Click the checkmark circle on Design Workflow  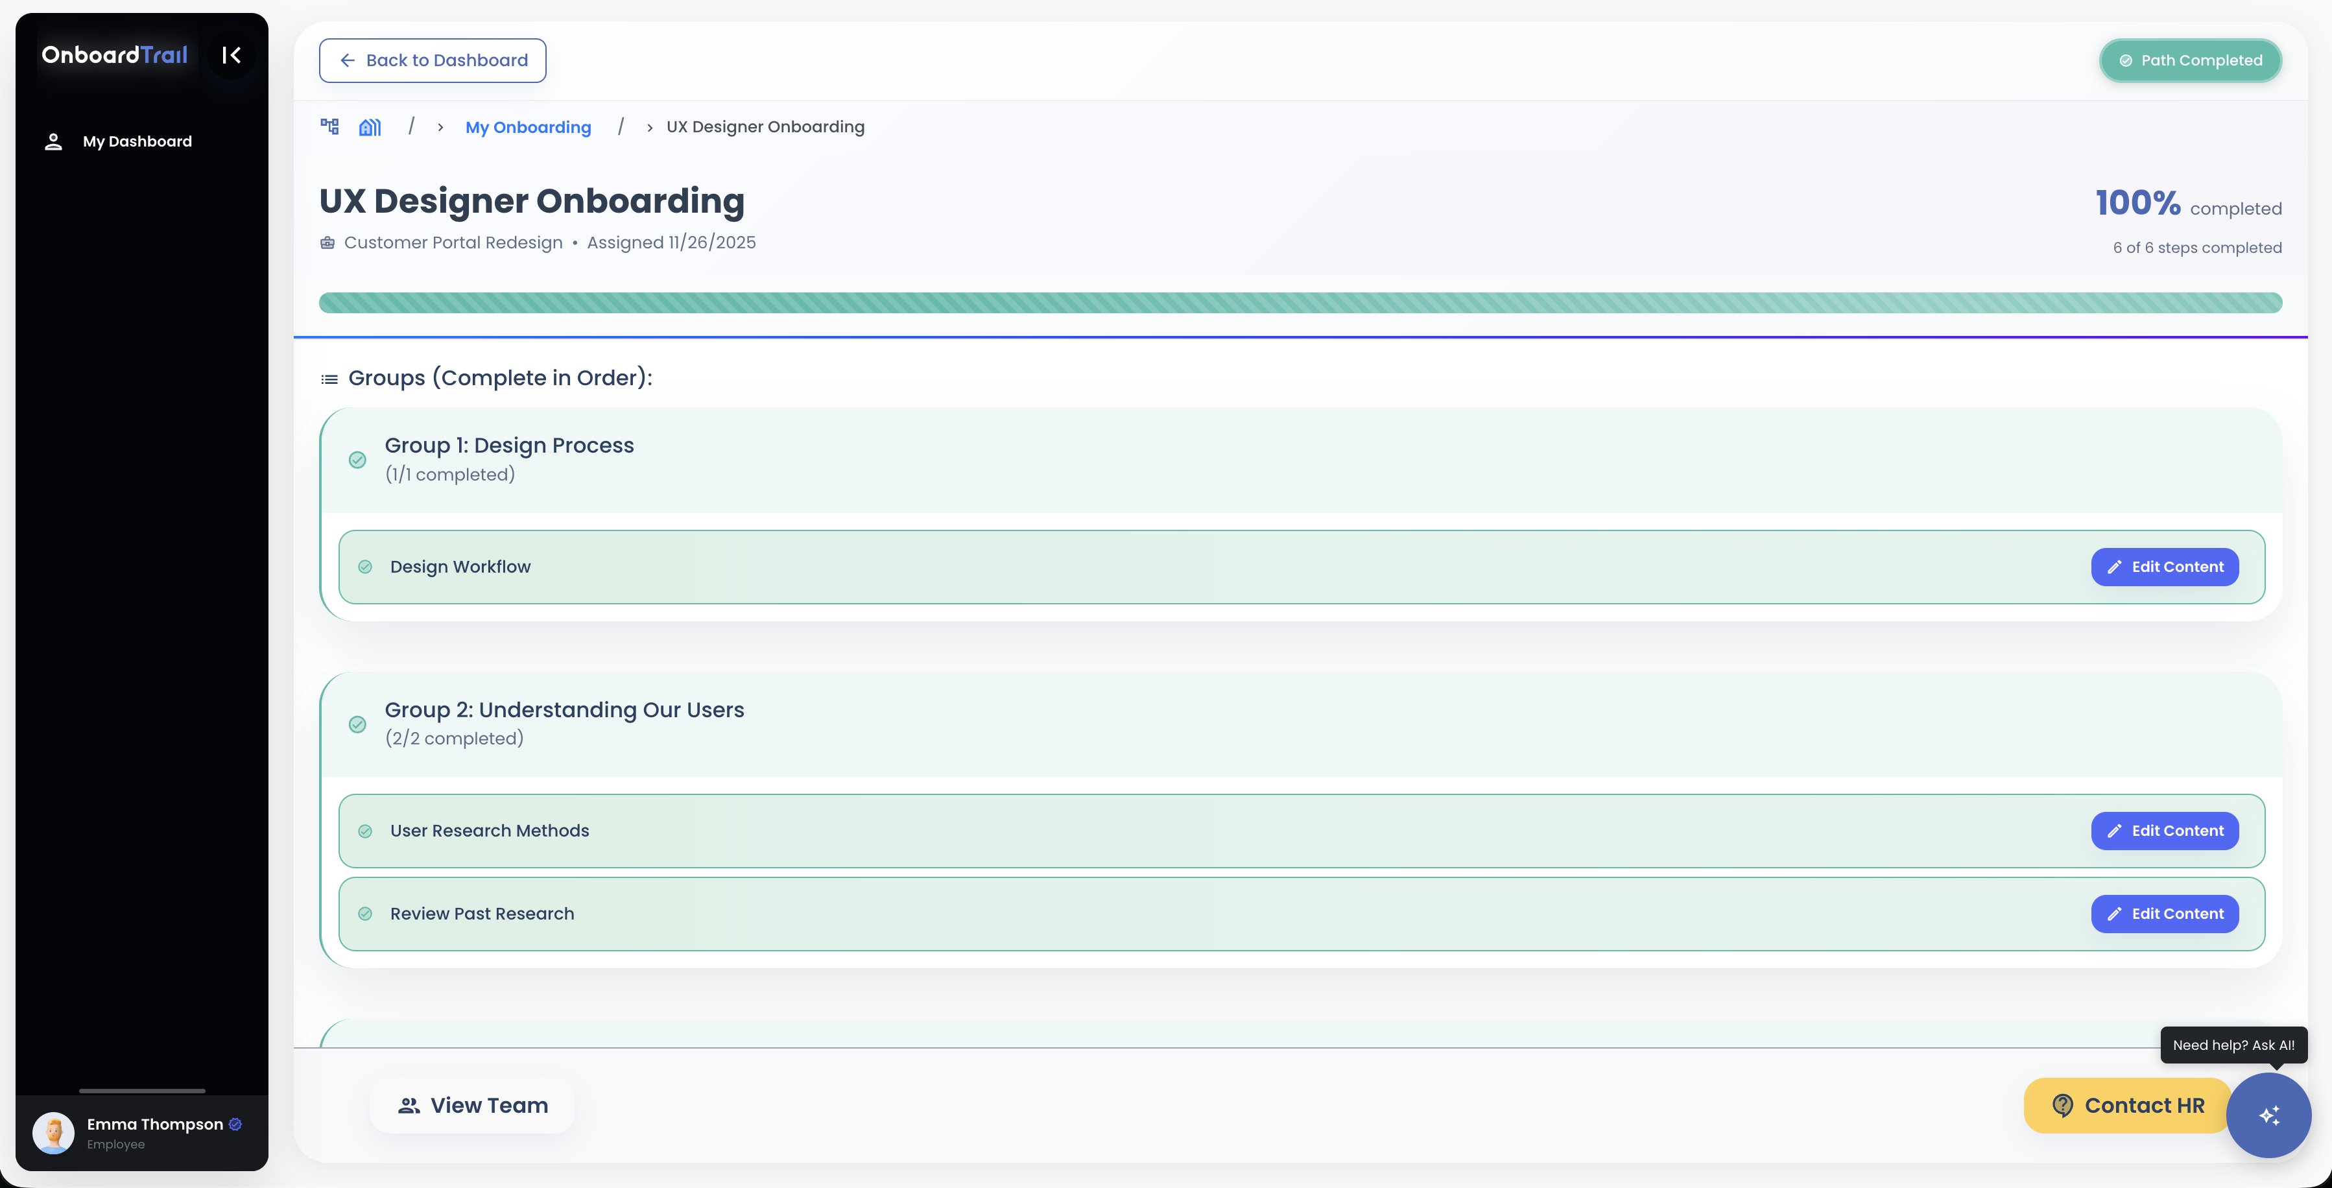coord(366,567)
